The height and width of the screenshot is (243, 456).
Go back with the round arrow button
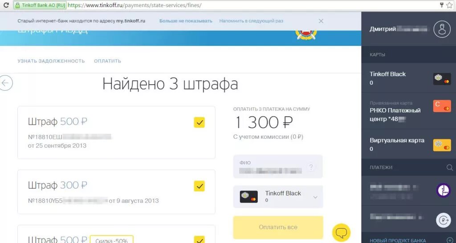6,83
